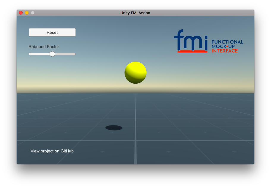
Task: Click the red INTERFACE word in logo
Action: 224,51
